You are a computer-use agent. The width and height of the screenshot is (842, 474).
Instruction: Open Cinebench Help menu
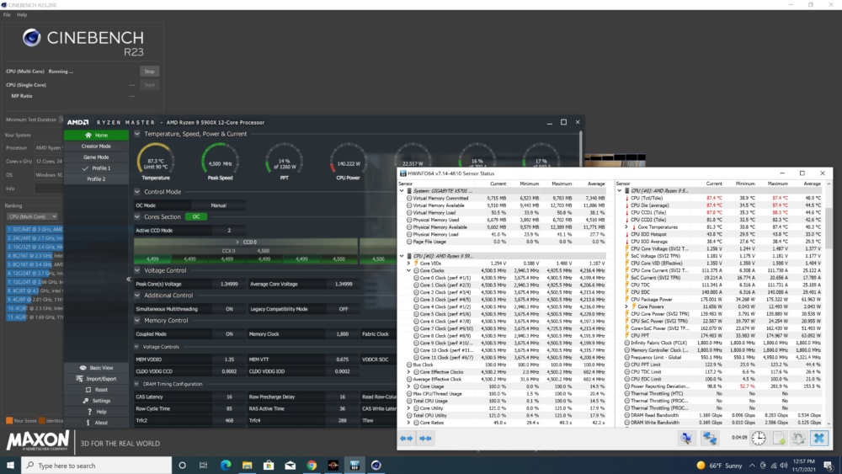22,14
